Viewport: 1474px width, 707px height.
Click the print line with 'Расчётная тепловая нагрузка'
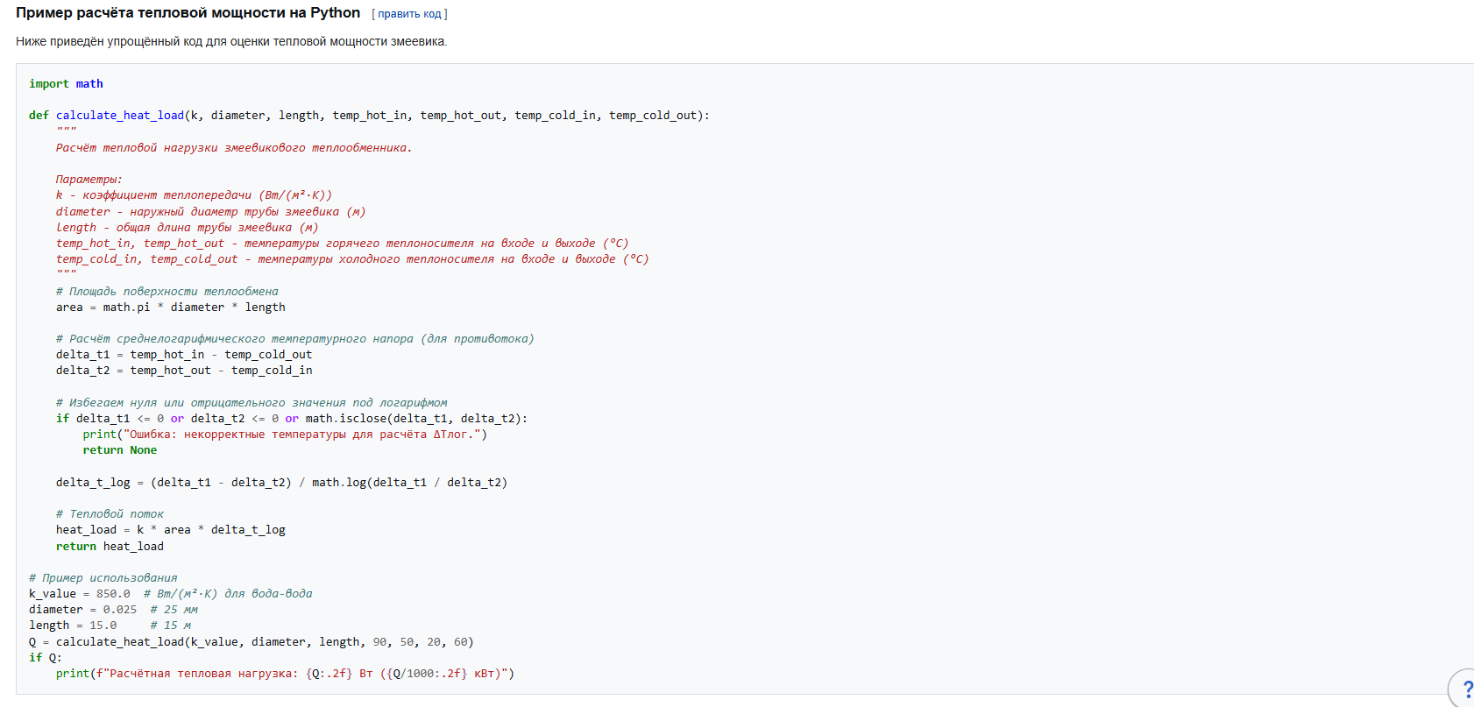284,674
